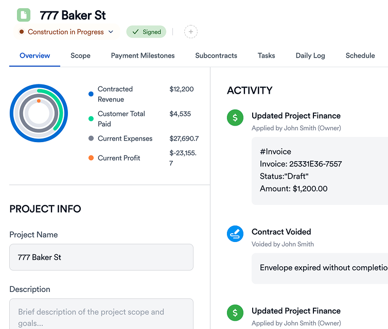The height and width of the screenshot is (329, 388).
Task: Click the Contract Voided activity title
Action: click(281, 232)
